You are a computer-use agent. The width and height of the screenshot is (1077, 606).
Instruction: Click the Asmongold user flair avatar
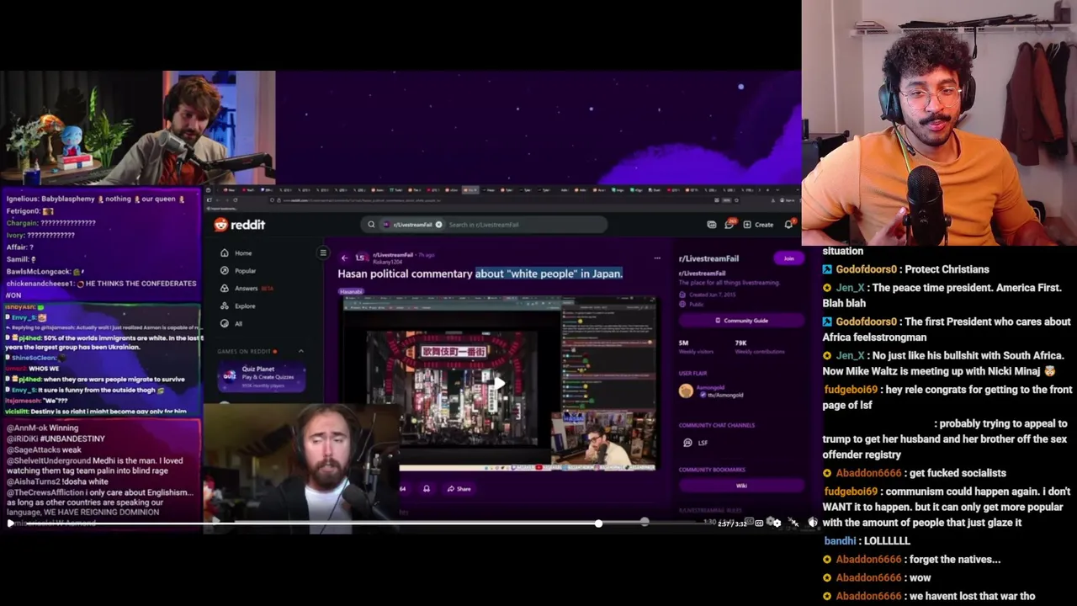coord(686,391)
